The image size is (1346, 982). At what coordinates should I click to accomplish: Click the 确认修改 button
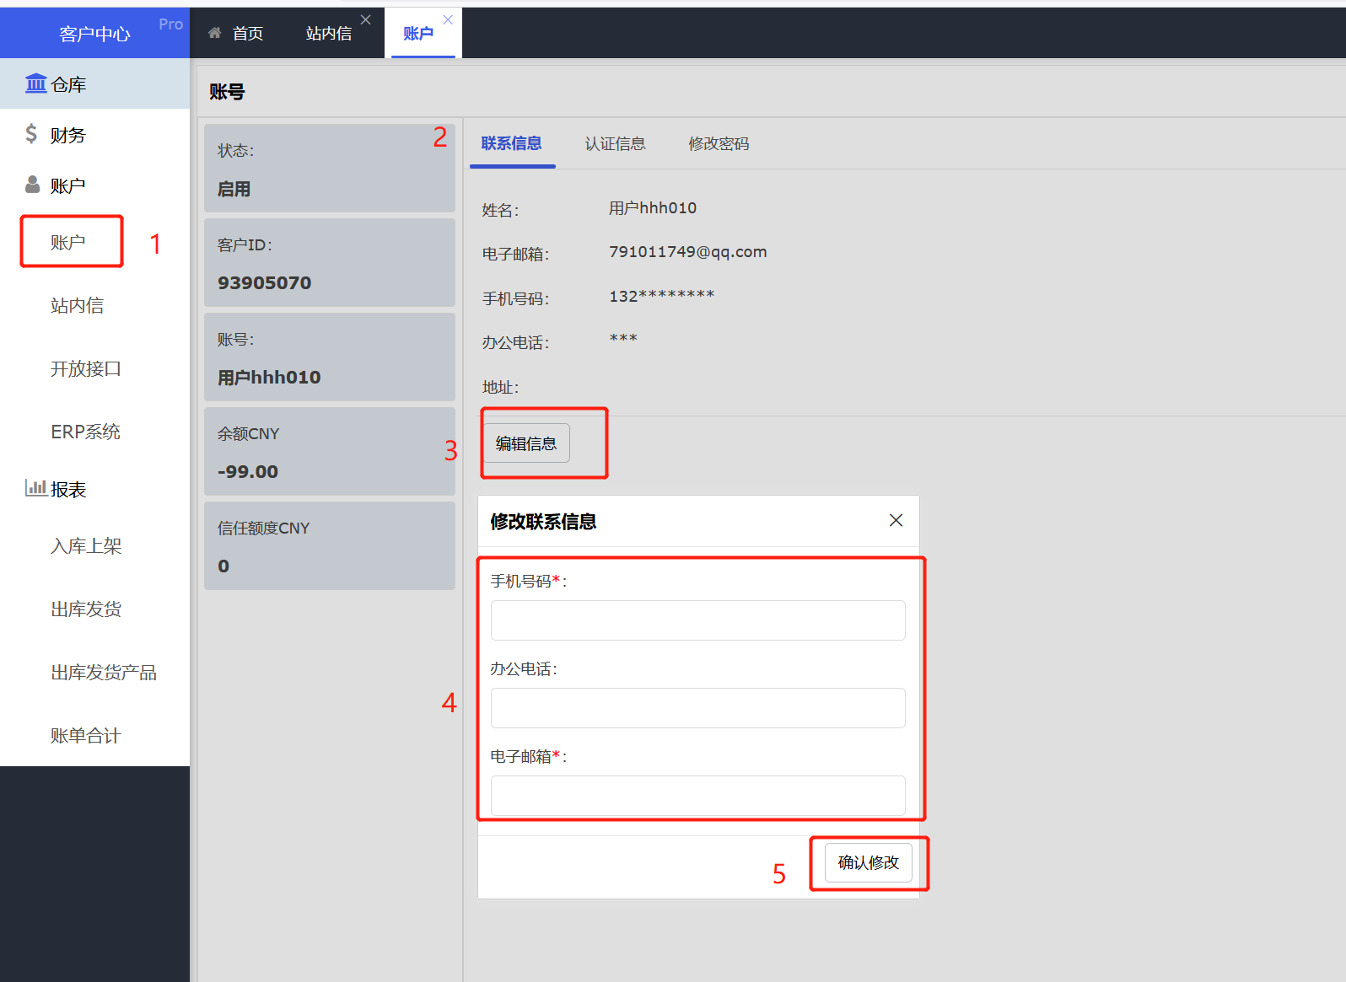coord(868,862)
